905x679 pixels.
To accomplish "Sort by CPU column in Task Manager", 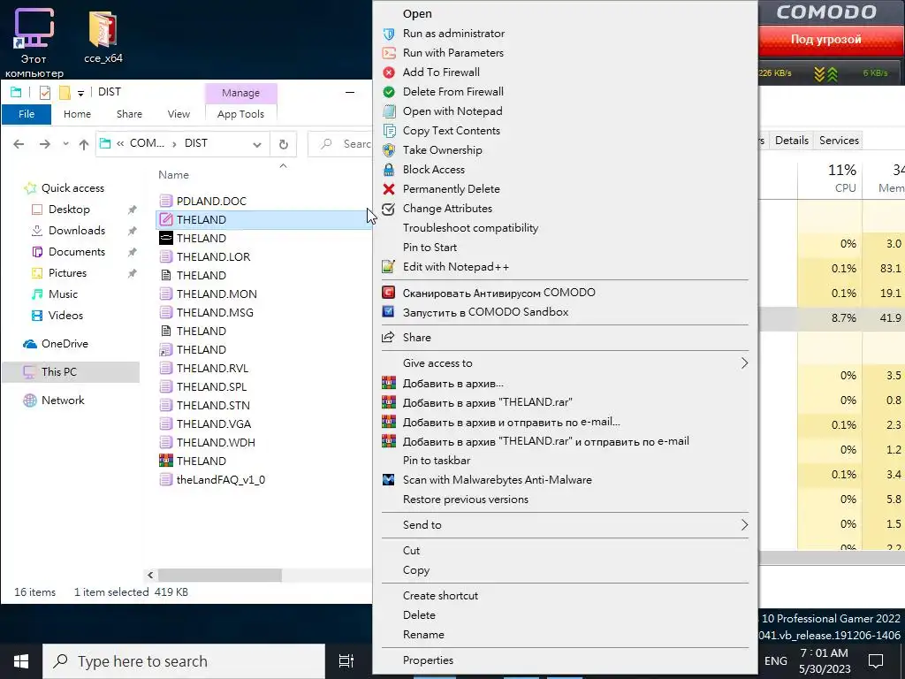I will pos(831,179).
